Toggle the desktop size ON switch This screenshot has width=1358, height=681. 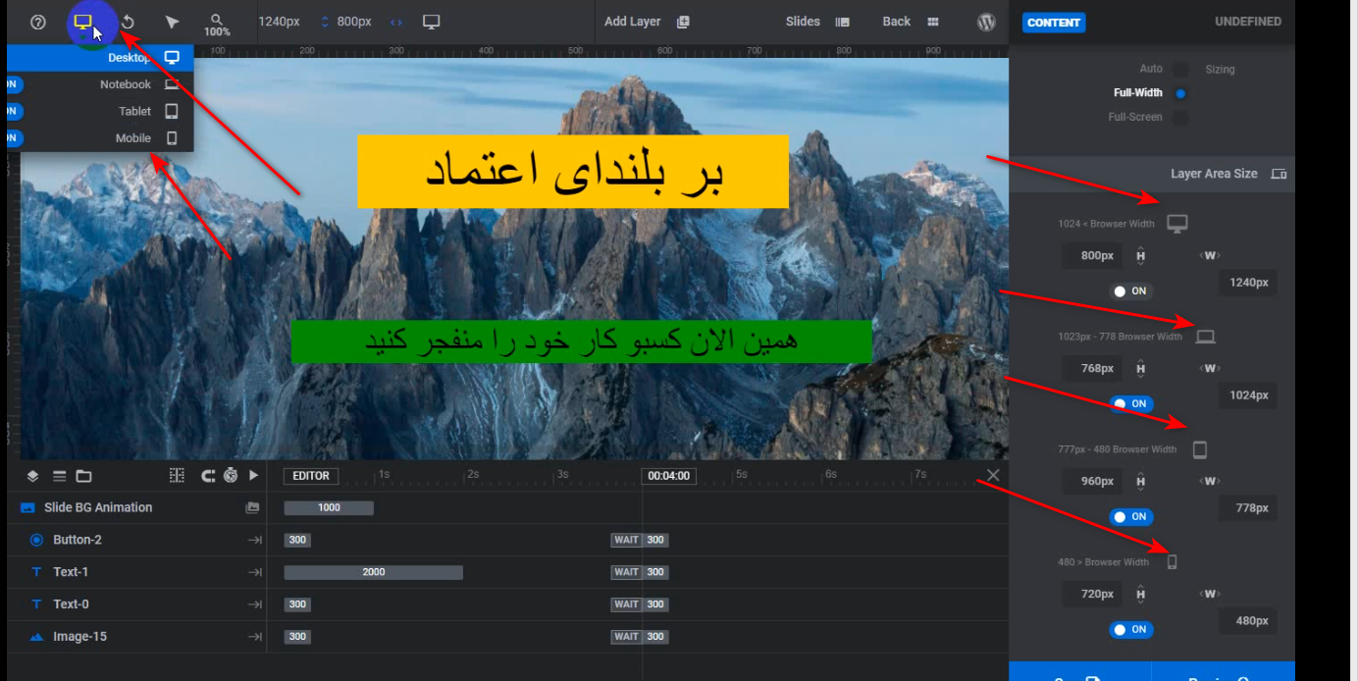[x=1130, y=290]
